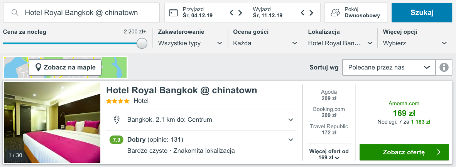Open the check-in calendar icon
456x167 pixels.
(x=173, y=12)
